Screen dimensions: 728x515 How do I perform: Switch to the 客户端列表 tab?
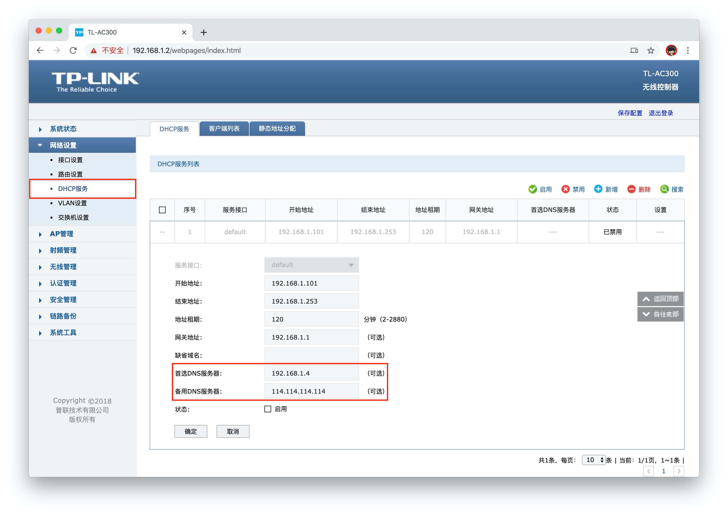pyautogui.click(x=224, y=129)
